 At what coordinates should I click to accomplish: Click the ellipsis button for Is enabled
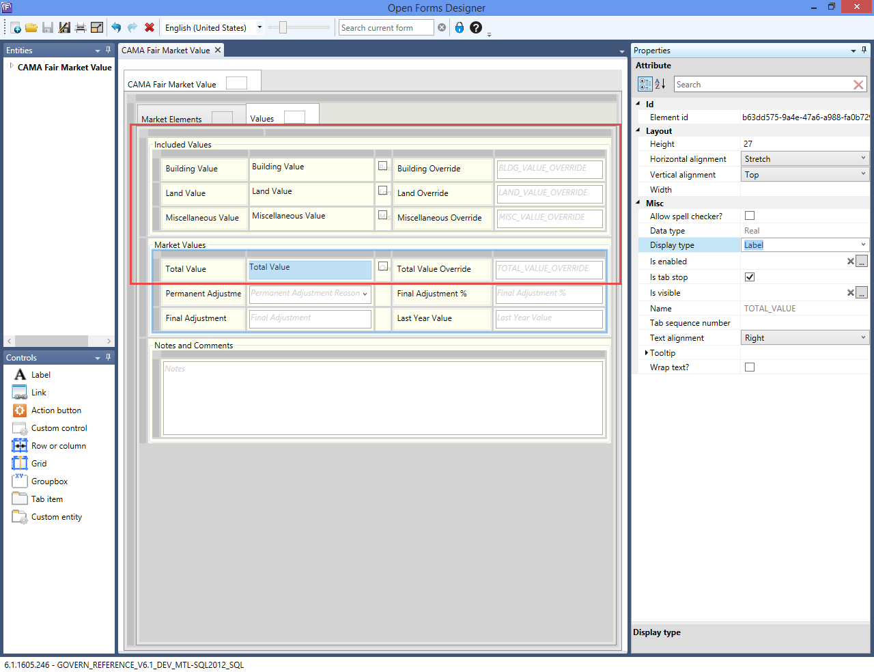point(862,262)
